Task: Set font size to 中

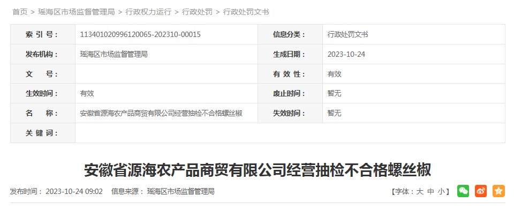Action: pyautogui.click(x=430, y=192)
